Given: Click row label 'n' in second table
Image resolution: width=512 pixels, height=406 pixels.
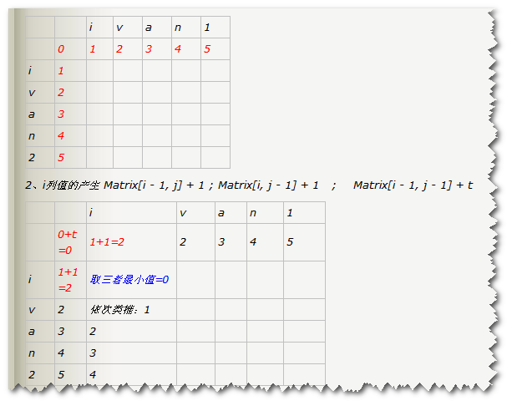Looking at the screenshot, I should coord(32,353).
